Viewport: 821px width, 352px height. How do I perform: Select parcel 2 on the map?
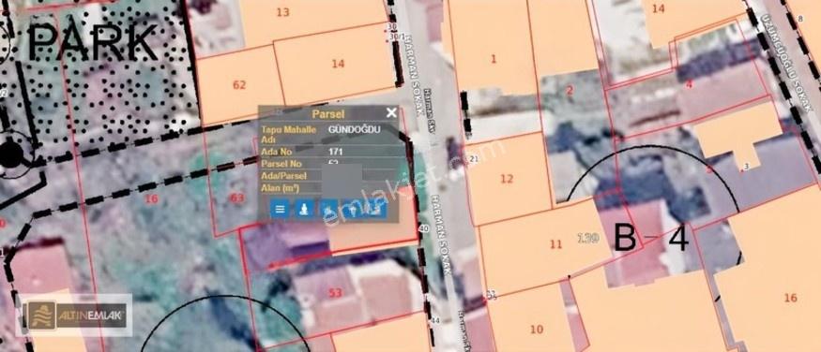[570, 91]
